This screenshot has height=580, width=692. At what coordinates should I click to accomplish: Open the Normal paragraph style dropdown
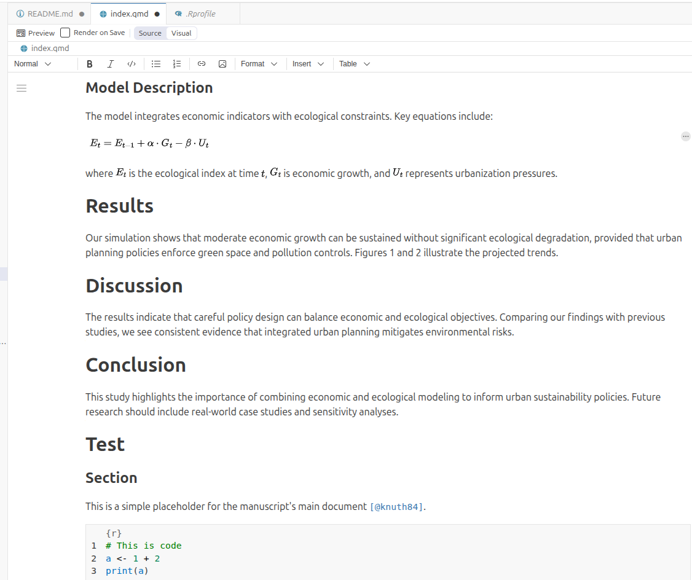(33, 64)
